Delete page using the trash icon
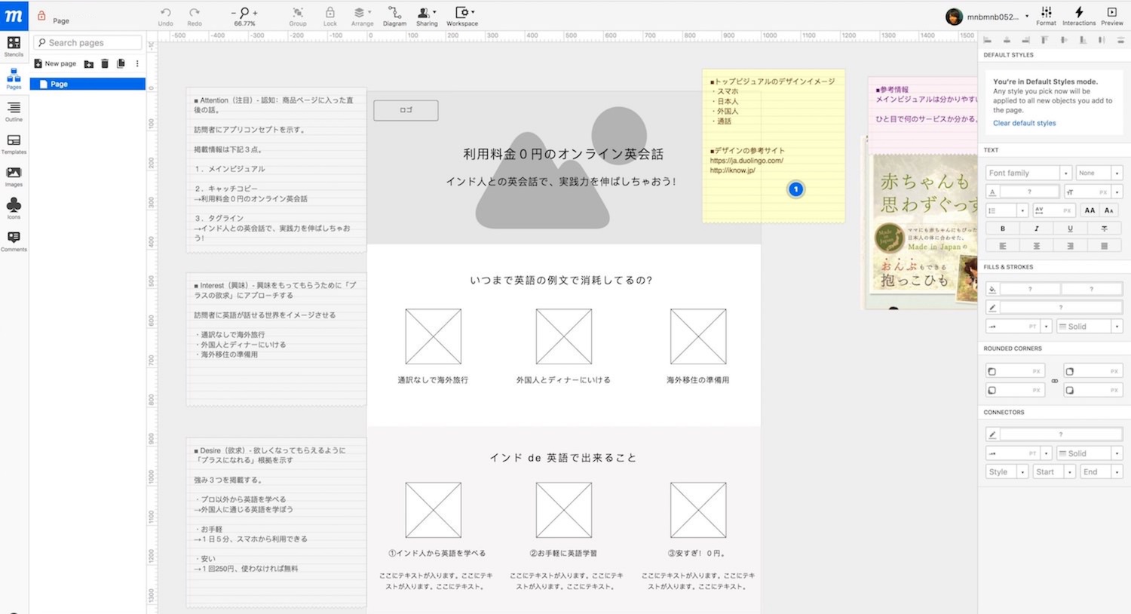Viewport: 1131px width, 614px height. 105,64
